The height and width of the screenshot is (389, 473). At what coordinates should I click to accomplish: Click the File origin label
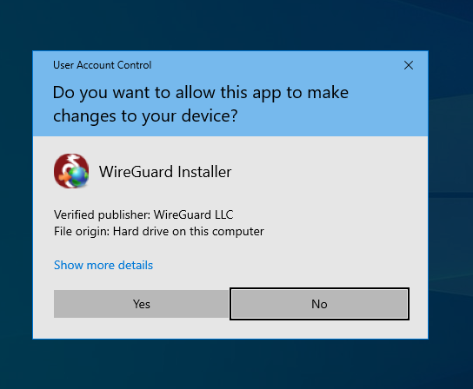(x=82, y=232)
